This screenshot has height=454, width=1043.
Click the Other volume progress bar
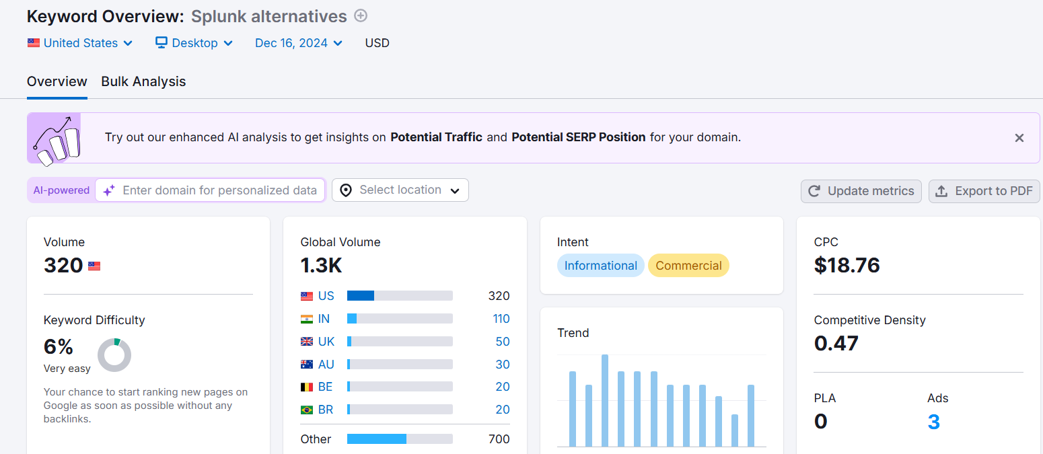pos(400,439)
